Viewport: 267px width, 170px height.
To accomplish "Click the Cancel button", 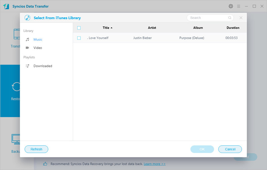I will 230,149.
